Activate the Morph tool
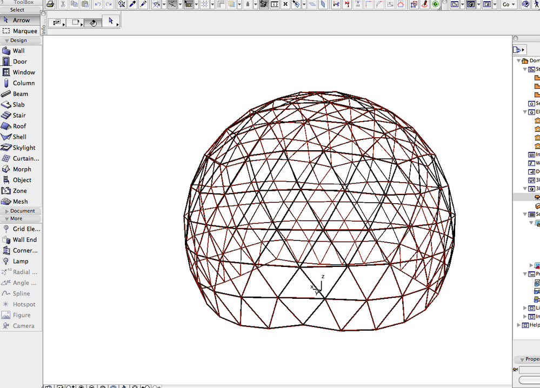 22,169
